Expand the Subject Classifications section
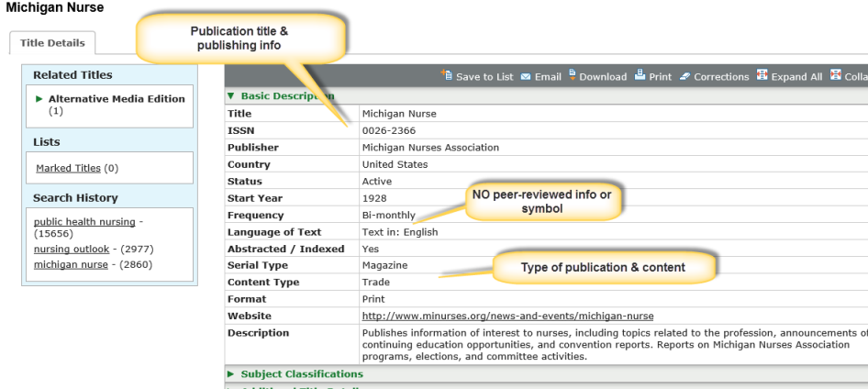The width and height of the screenshot is (868, 389). click(231, 374)
